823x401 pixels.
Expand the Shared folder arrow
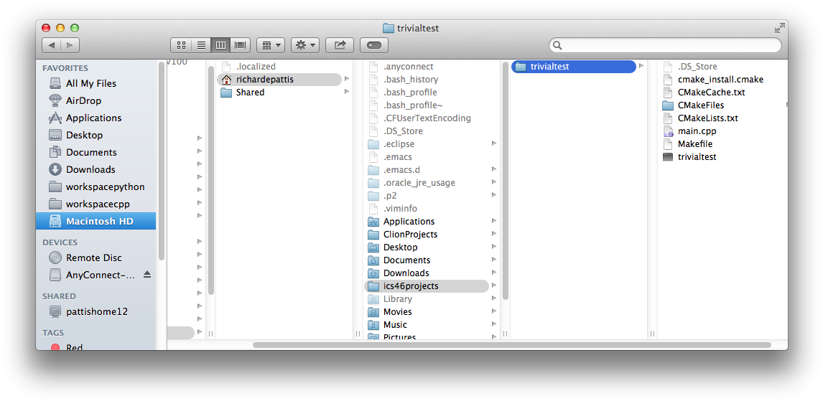(346, 93)
